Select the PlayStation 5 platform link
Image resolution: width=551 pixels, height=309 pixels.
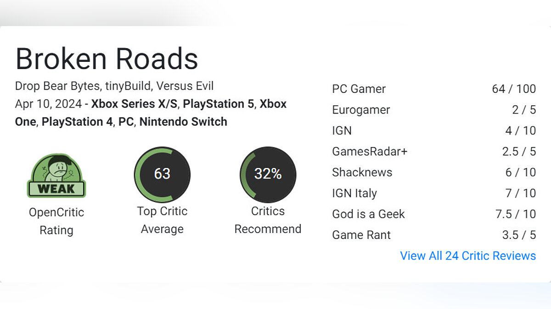pyautogui.click(x=218, y=104)
